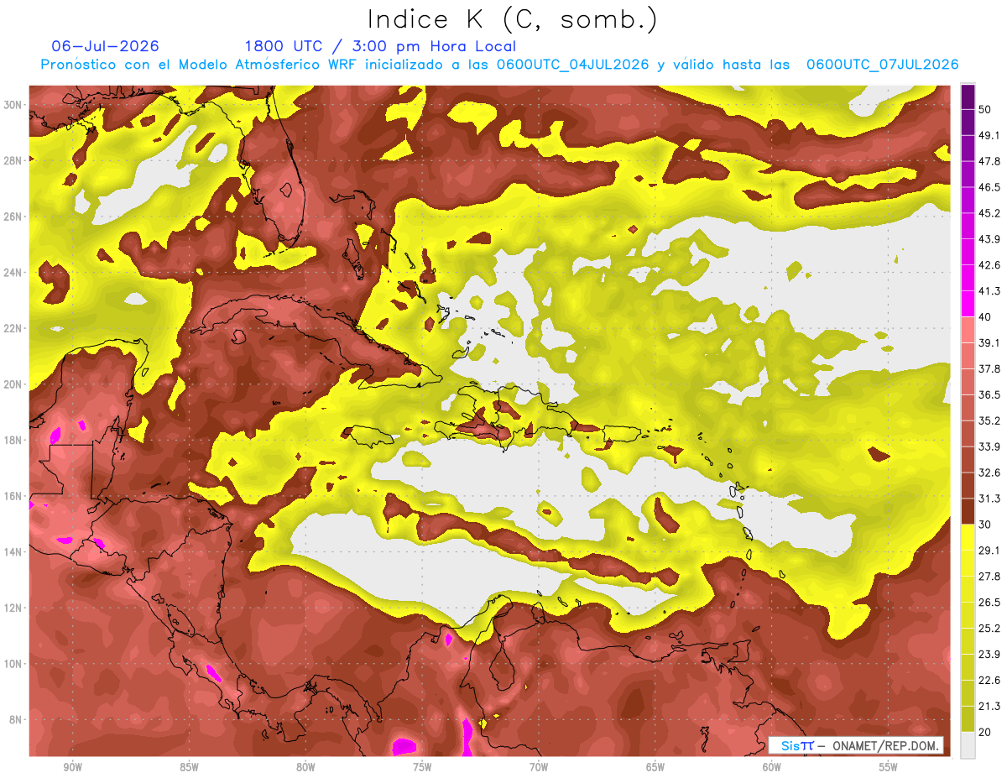Click colorbar label "31.3"
The image size is (1007, 778).
pyautogui.click(x=989, y=499)
